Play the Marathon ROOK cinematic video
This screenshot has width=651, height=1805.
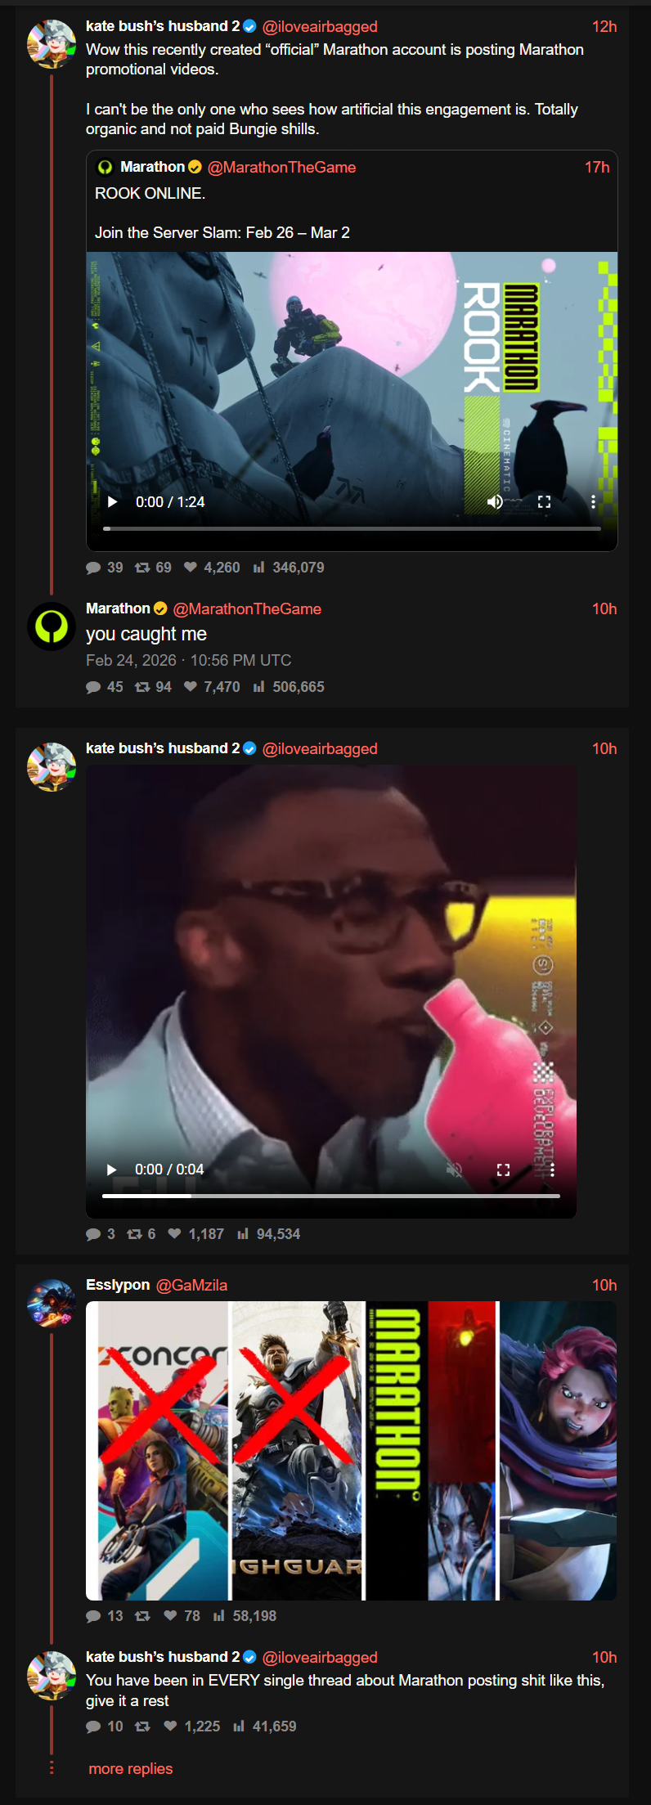(113, 501)
